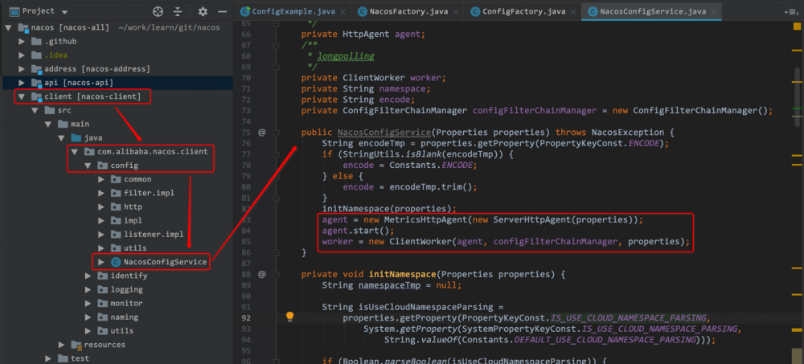
Task: Toggle fold marker for initNamespace line 88
Action: [277, 274]
